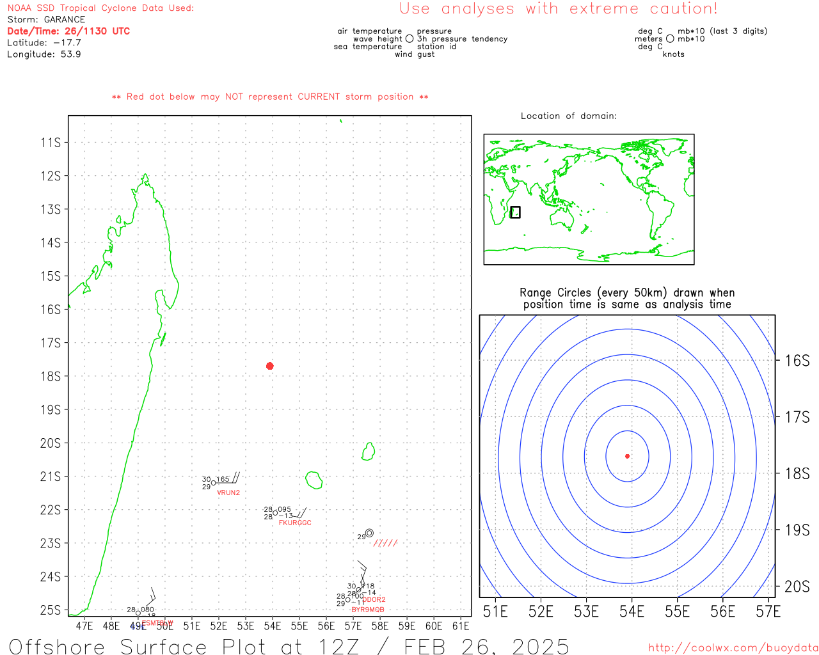The width and height of the screenshot is (819, 655).
Task: Click the 'air temperature' legend label
Action: coord(370,31)
